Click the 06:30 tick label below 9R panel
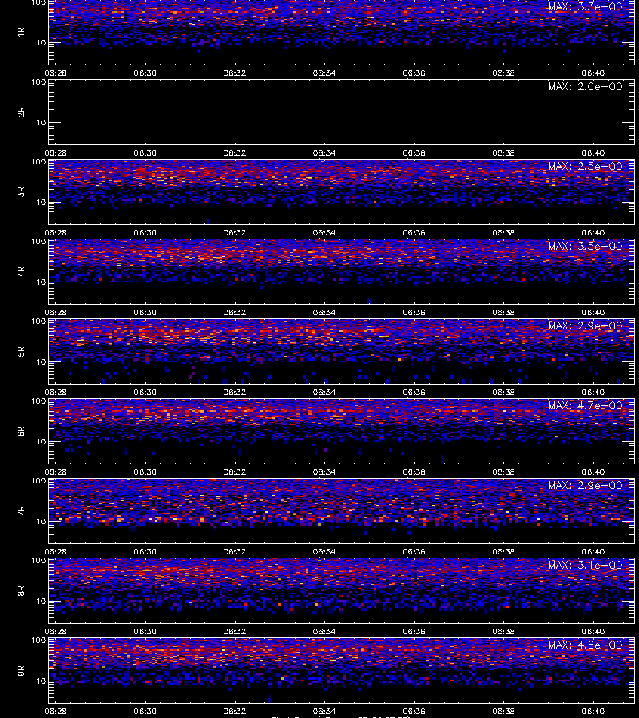 (x=145, y=711)
